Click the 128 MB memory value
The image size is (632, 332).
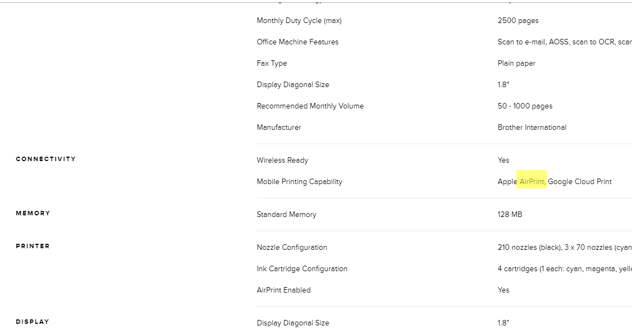(509, 215)
